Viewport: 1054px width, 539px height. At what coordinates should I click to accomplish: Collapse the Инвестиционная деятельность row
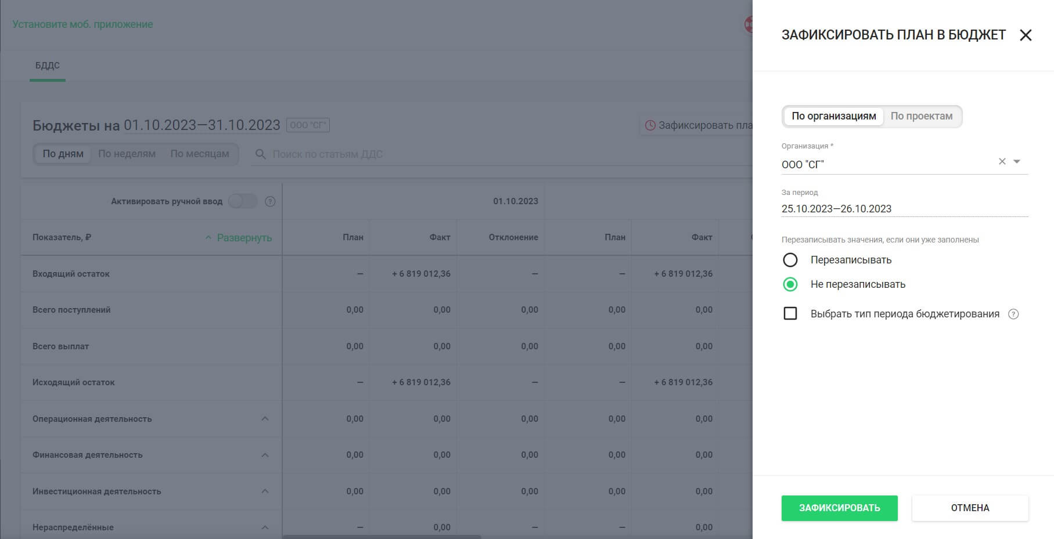point(265,491)
